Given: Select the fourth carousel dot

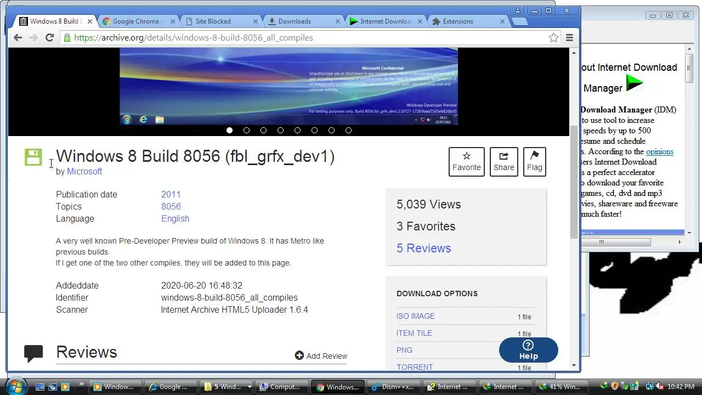Looking at the screenshot, I should pos(280,130).
